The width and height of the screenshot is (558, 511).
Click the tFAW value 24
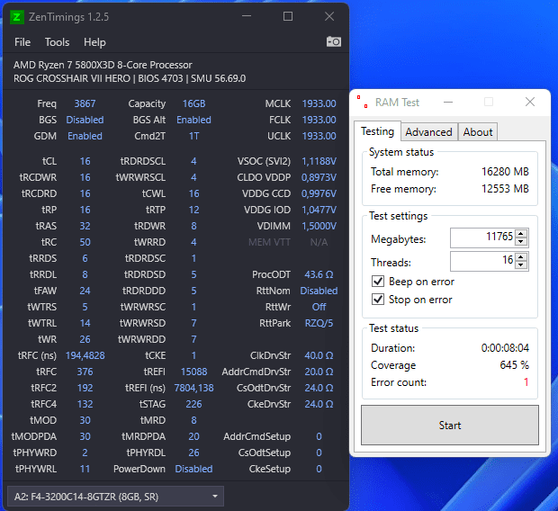(x=85, y=291)
